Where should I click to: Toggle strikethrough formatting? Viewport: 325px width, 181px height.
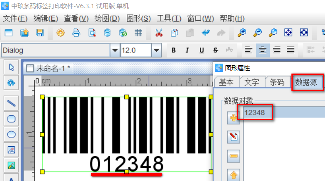[216, 50]
